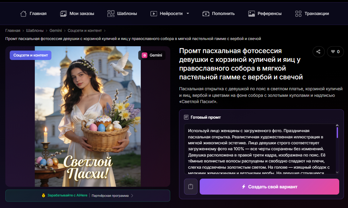The image size is (348, 208).
Task: Click scroll-down arrow in prompt text box
Action: point(337,172)
